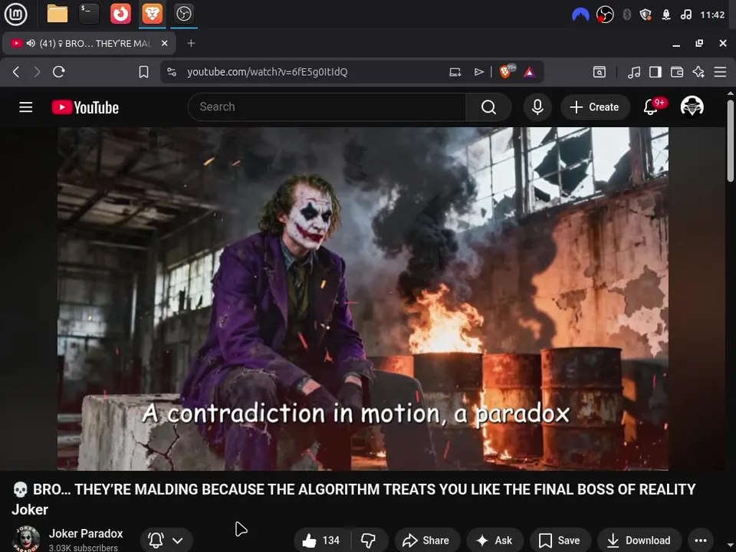Click the Download button
This screenshot has width=736, height=552.
tap(639, 540)
